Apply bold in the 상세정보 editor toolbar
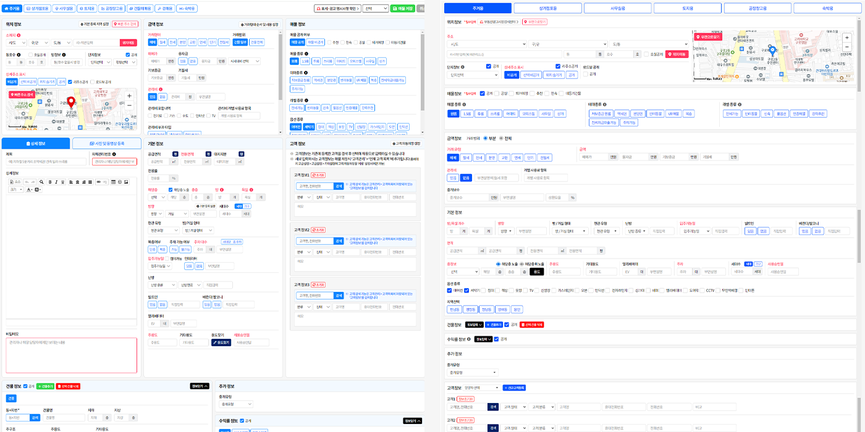Viewport: 865px width, 432px height. coord(50,182)
